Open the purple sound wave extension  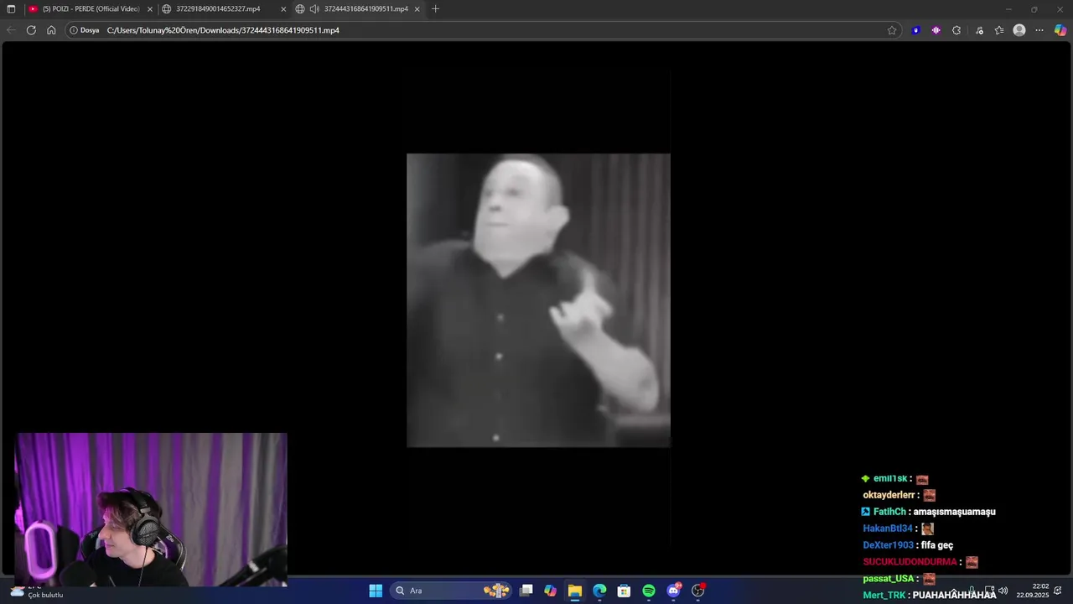[x=936, y=30]
